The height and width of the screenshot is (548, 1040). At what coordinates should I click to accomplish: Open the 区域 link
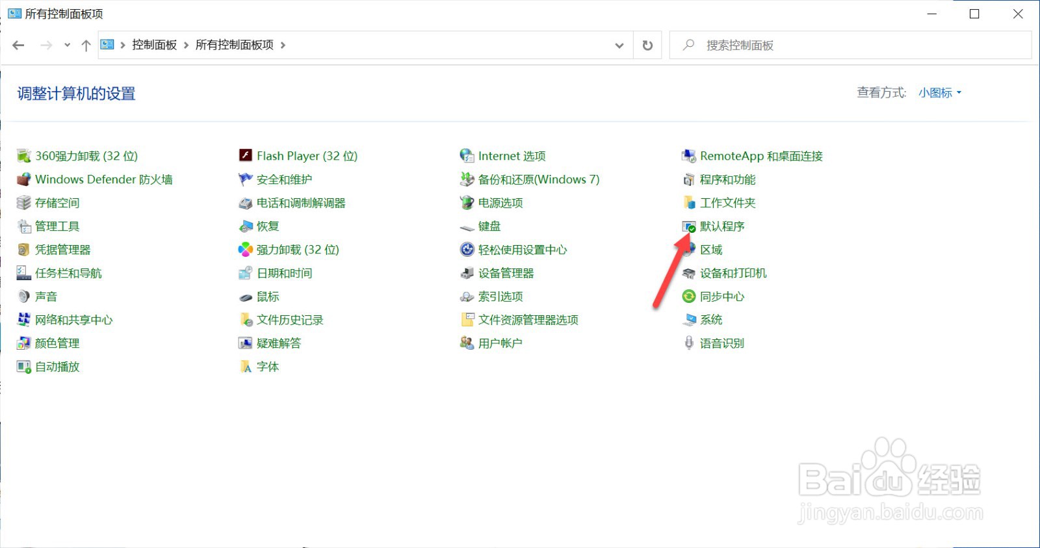(x=711, y=250)
